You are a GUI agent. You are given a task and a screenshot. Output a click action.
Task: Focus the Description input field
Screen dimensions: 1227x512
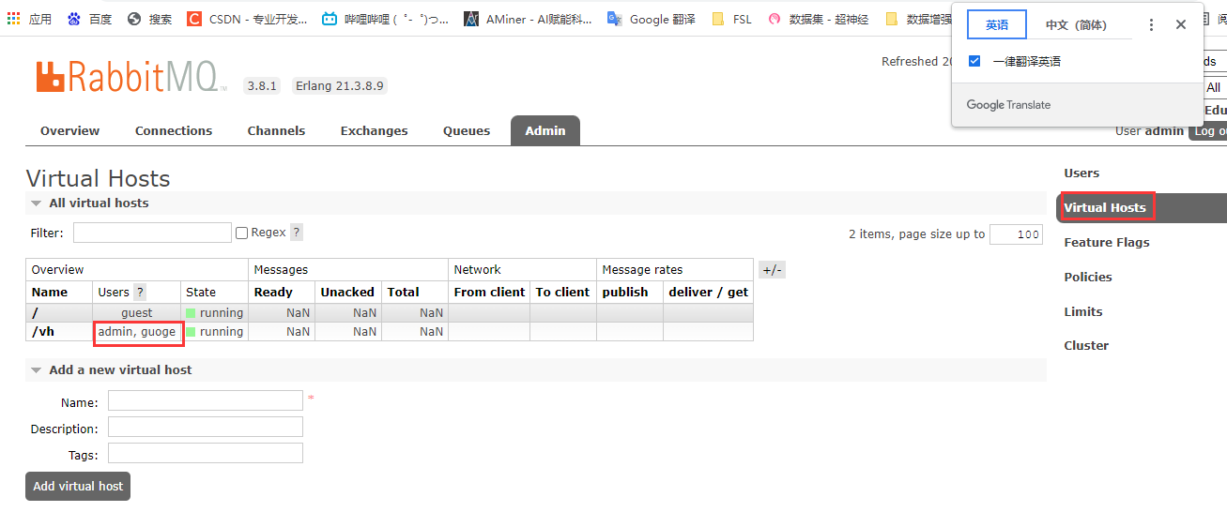pyautogui.click(x=206, y=427)
